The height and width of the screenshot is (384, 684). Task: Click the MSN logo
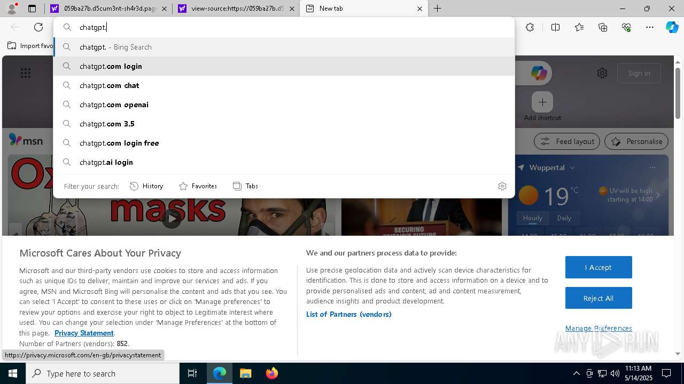26,140
